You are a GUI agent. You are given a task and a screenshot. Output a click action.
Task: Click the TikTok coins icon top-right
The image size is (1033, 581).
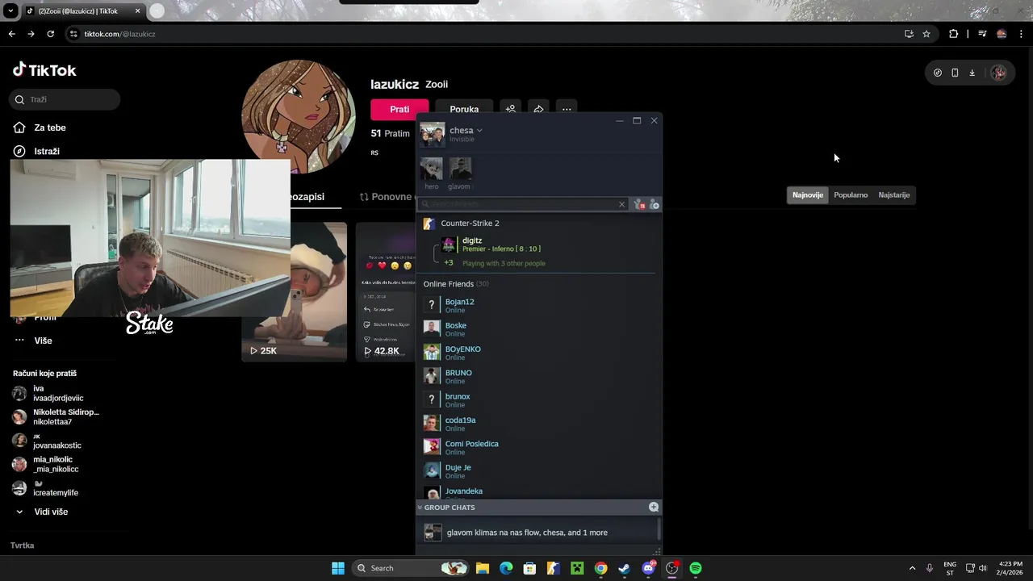tap(937, 73)
